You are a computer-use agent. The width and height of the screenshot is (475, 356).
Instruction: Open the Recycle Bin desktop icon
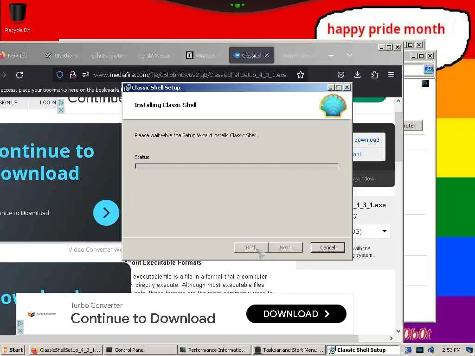coord(18,18)
